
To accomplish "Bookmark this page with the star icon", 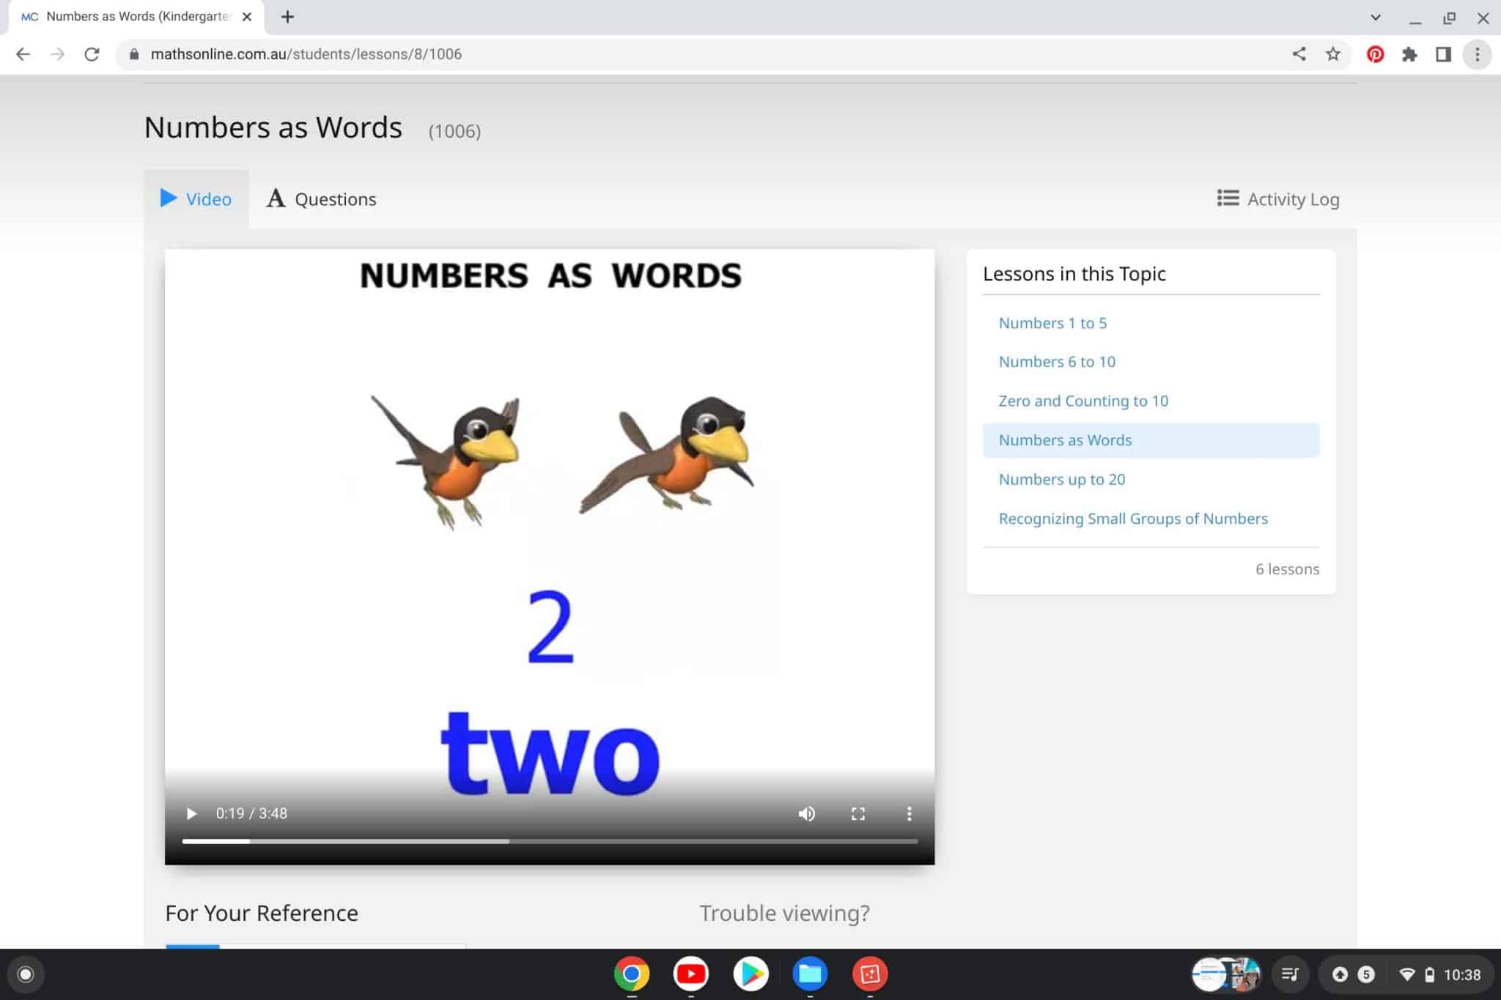I will coord(1332,54).
